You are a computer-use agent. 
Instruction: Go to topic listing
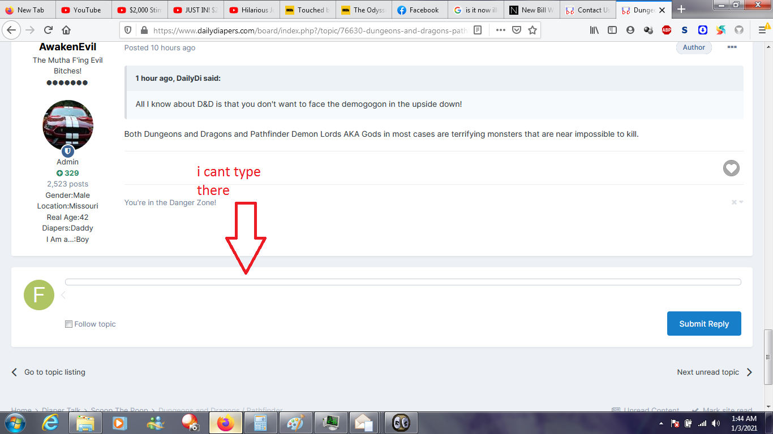[49, 372]
